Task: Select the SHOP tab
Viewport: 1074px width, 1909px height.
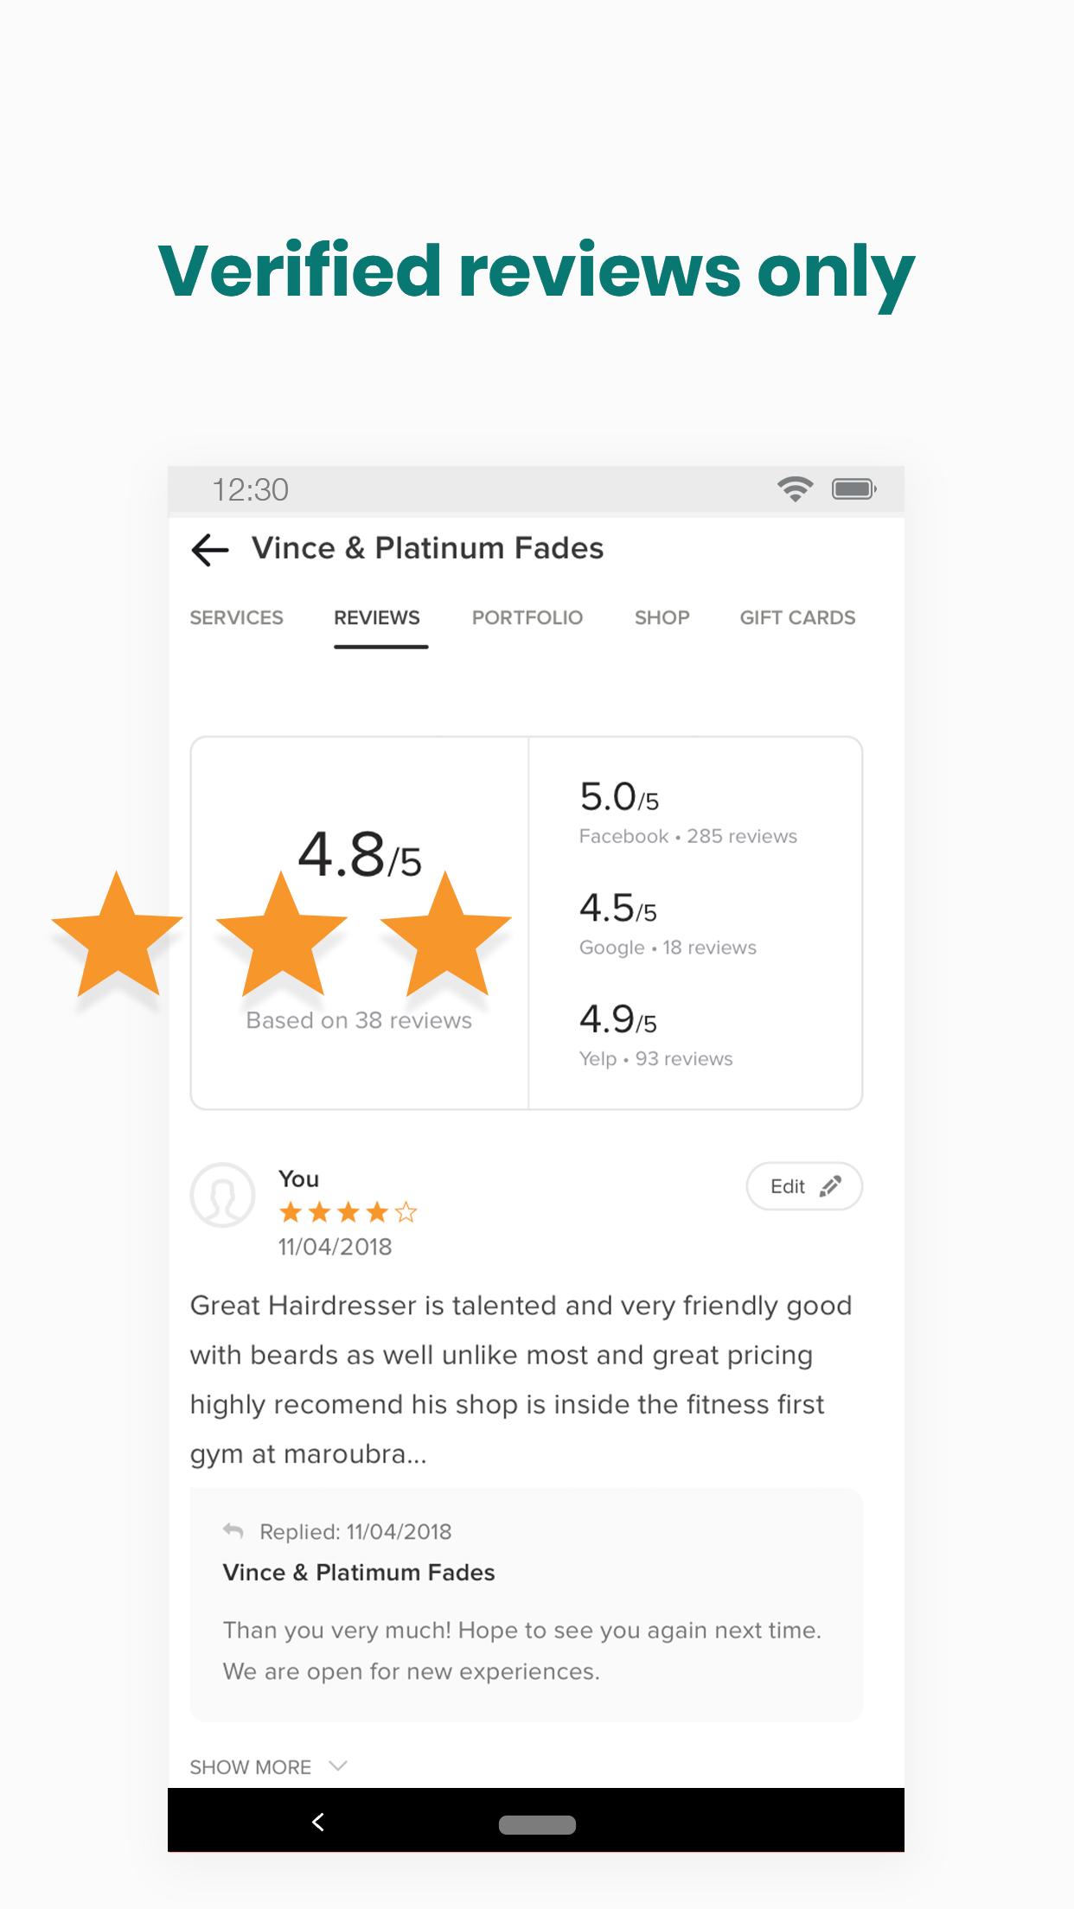Action: (x=662, y=617)
